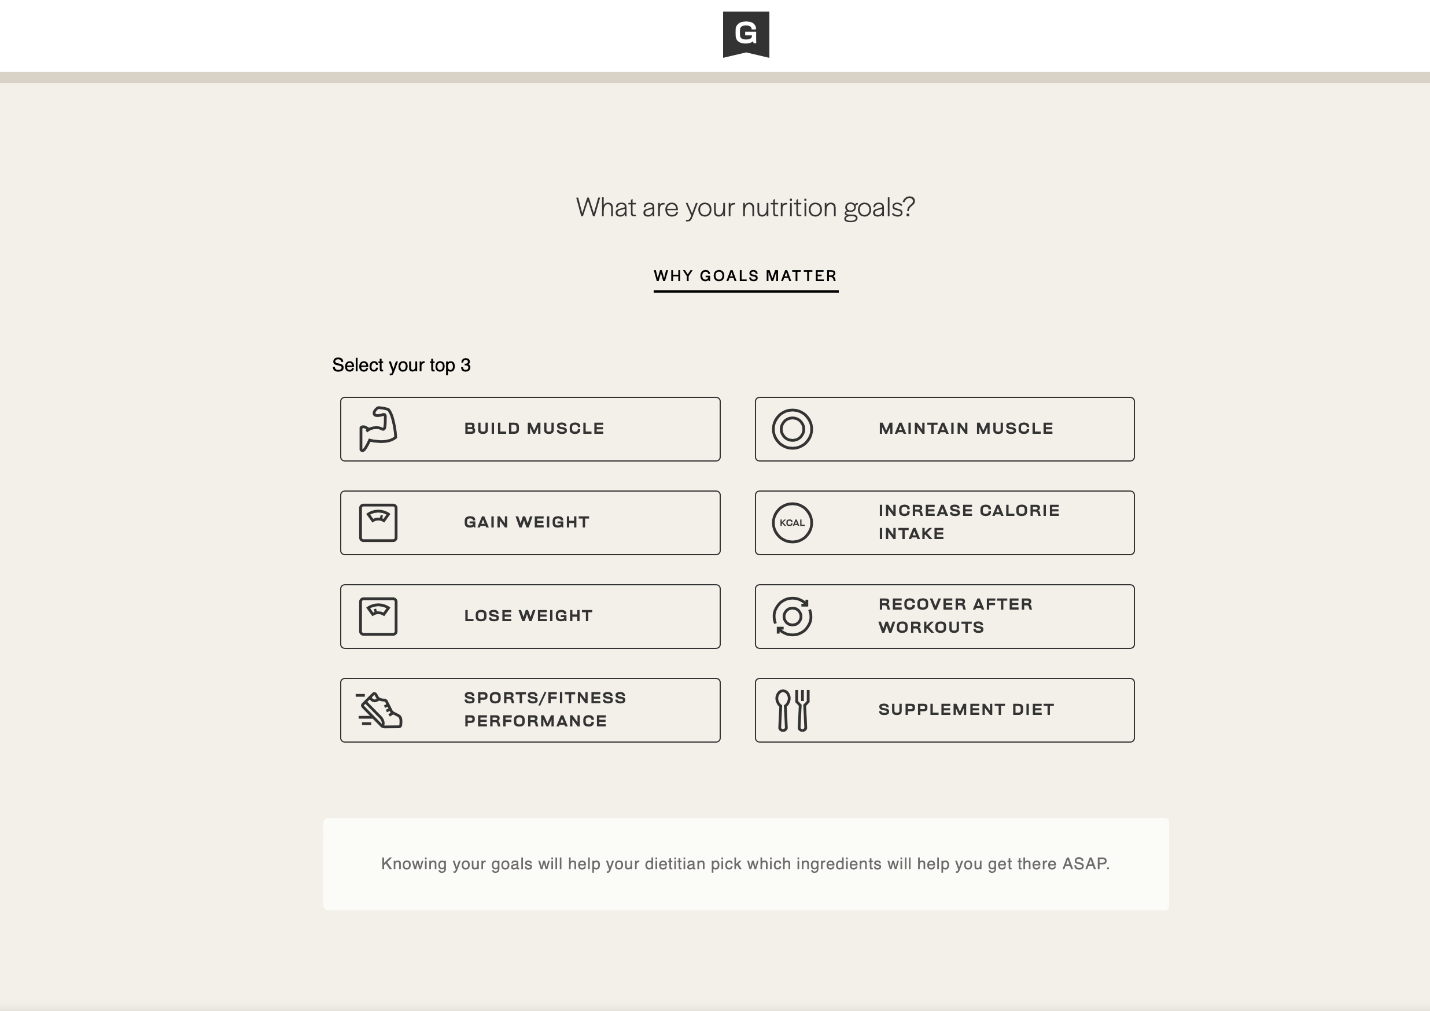Image resolution: width=1430 pixels, height=1011 pixels.
Task: Click the dietitian info message box
Action: click(x=746, y=864)
